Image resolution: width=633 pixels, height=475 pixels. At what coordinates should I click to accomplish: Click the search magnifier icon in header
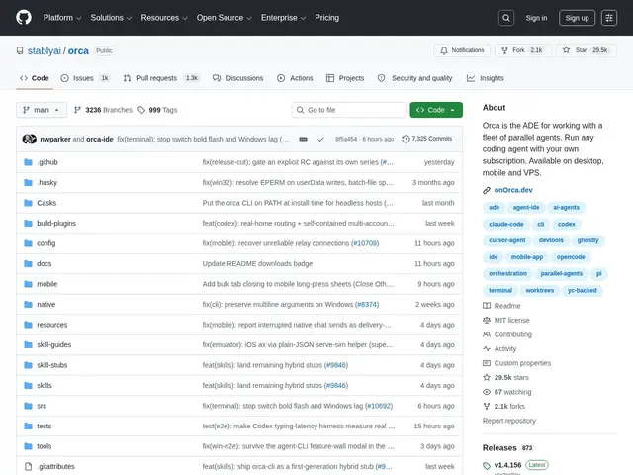click(x=505, y=18)
